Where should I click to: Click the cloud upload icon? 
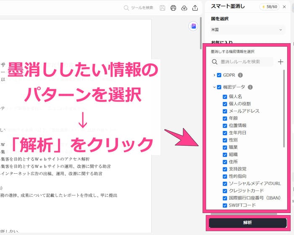coord(184,8)
